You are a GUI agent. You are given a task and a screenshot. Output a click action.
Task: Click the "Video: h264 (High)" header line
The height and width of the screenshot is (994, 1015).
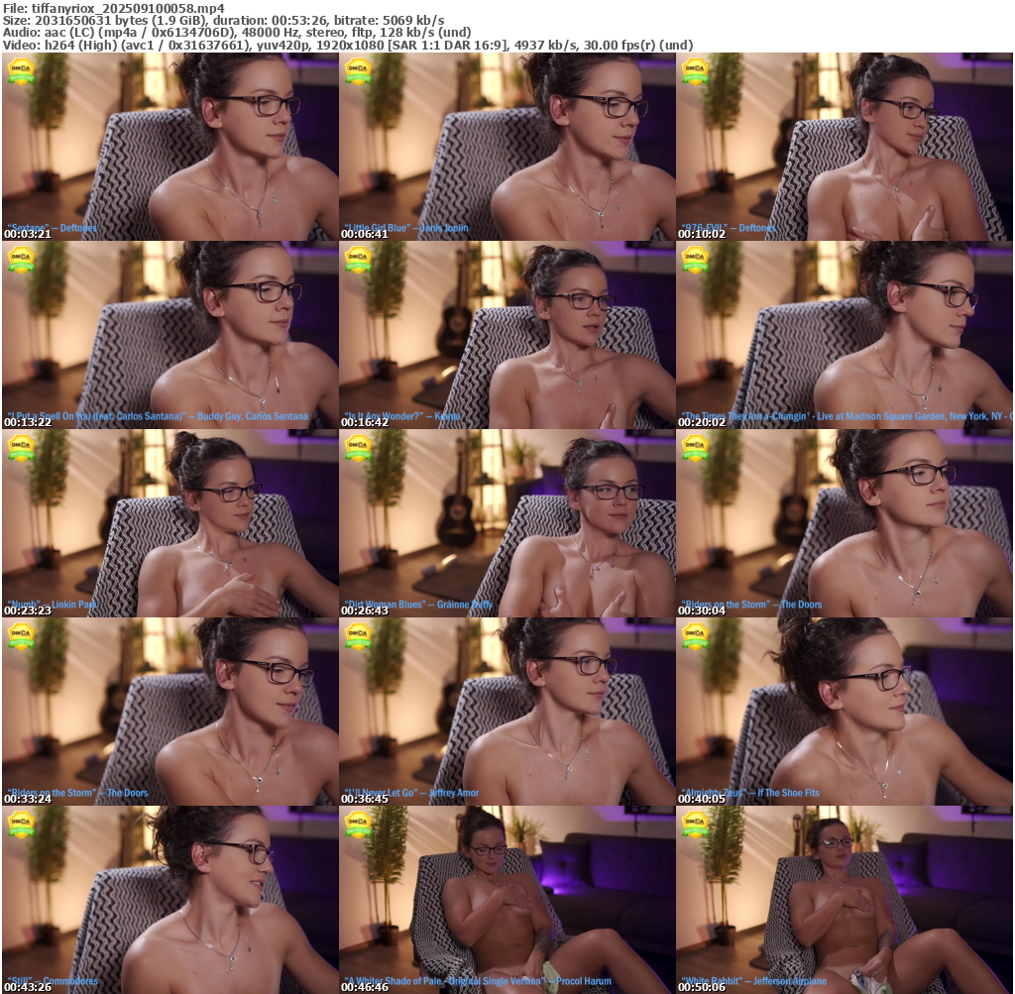tap(348, 46)
